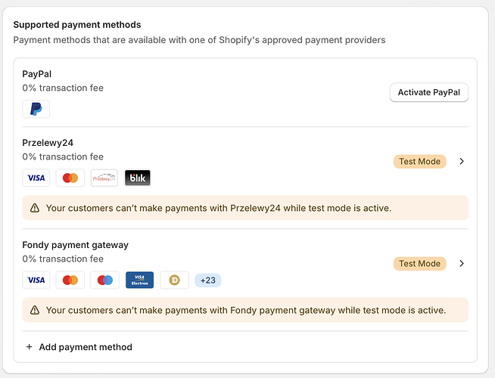
Task: Click warning icon in Przelewy24 test mode banner
Action: (x=35, y=208)
